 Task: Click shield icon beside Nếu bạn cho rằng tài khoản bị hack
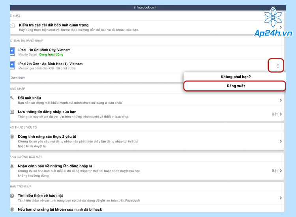pos(12,210)
